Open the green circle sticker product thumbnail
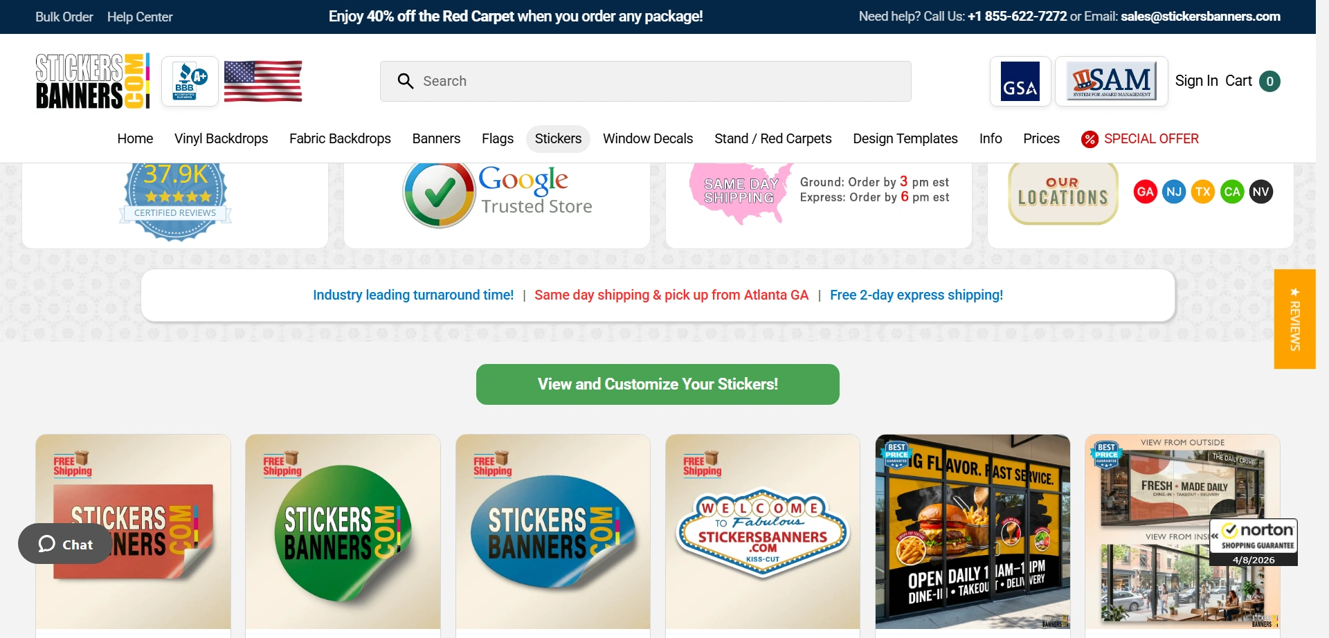Viewport: 1329px width, 638px height. coord(343,531)
